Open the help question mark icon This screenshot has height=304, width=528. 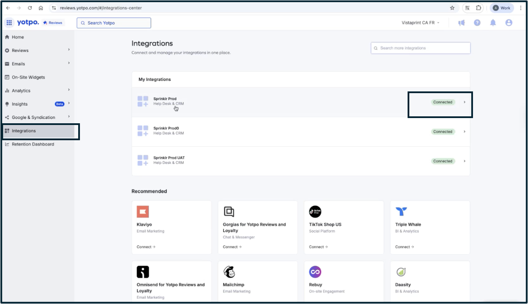pyautogui.click(x=477, y=23)
